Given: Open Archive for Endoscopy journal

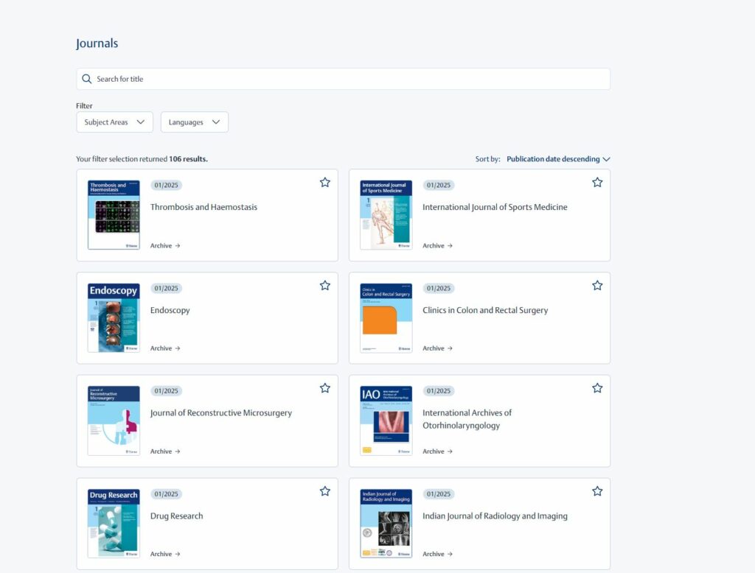Looking at the screenshot, I should [165, 348].
